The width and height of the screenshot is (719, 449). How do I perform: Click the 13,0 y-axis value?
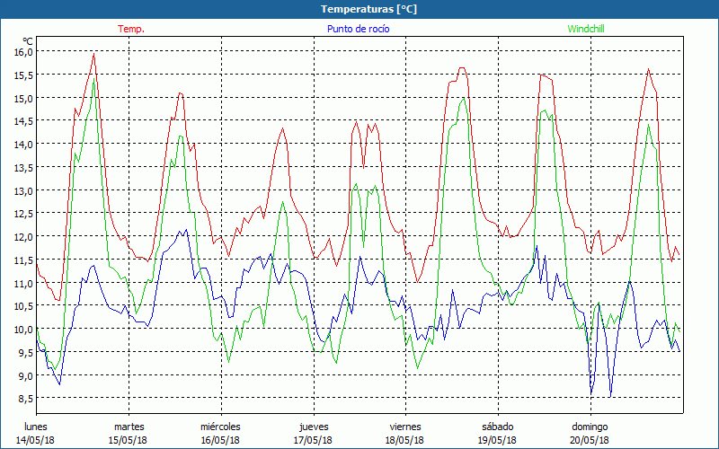pos(24,190)
